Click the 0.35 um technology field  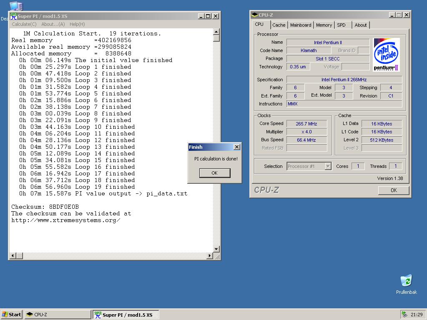tap(298, 67)
